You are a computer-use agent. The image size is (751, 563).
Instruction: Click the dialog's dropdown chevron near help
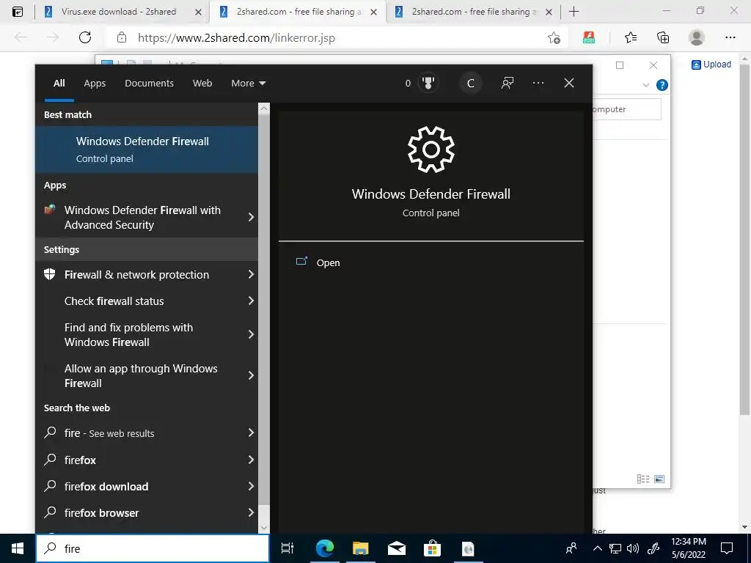[645, 85]
